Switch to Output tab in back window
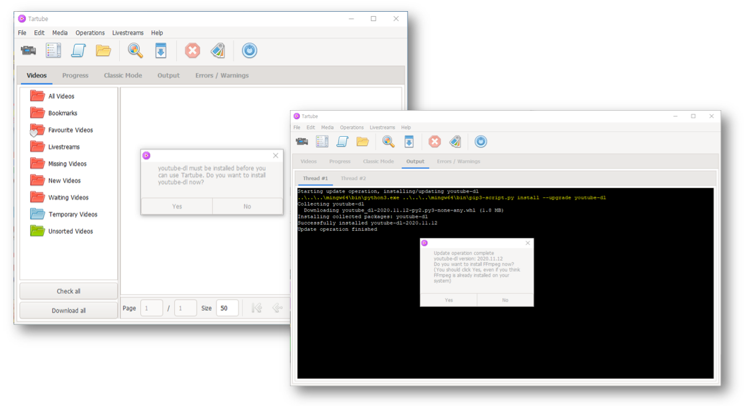Viewport: 745px width, 406px height. (x=168, y=76)
